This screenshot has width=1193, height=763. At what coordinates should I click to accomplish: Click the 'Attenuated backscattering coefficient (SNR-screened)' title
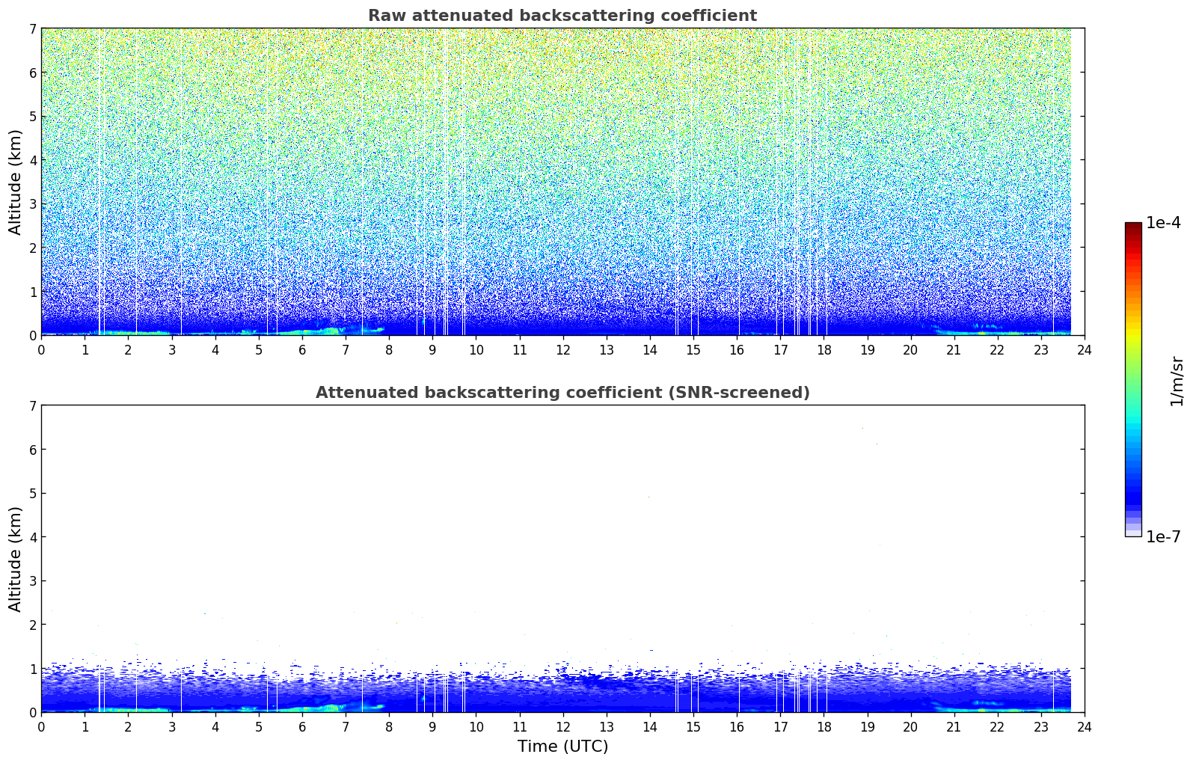[562, 393]
